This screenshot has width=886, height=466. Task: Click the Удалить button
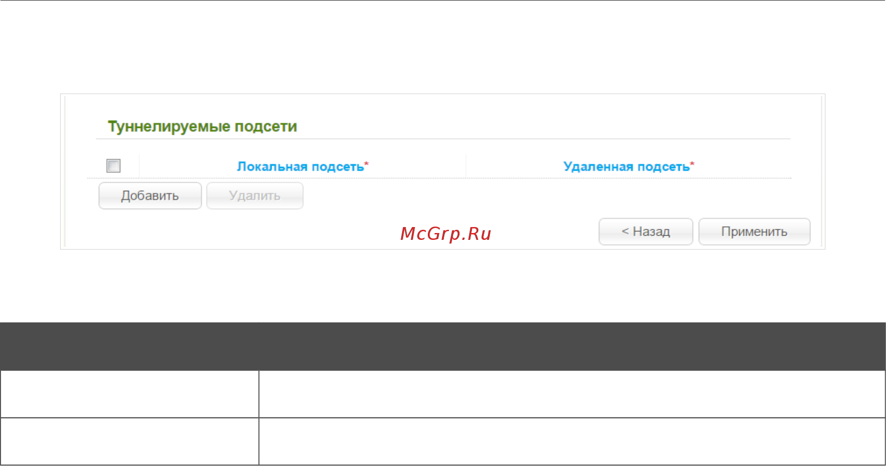255,196
